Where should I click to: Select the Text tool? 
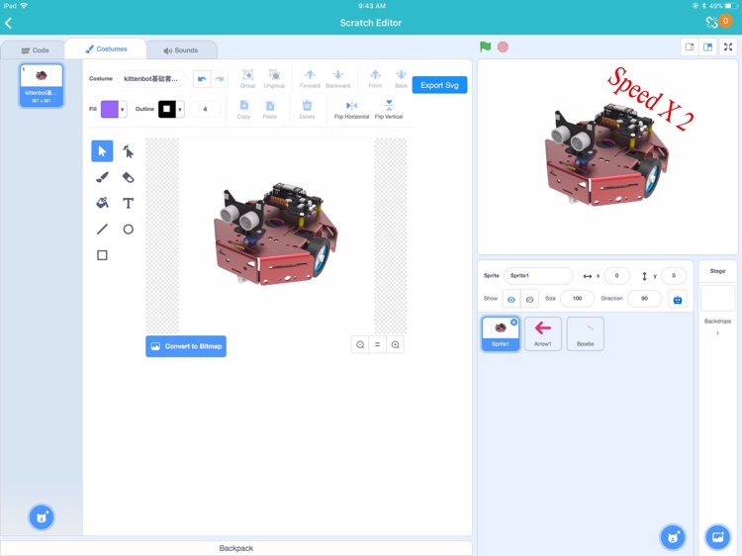(128, 203)
